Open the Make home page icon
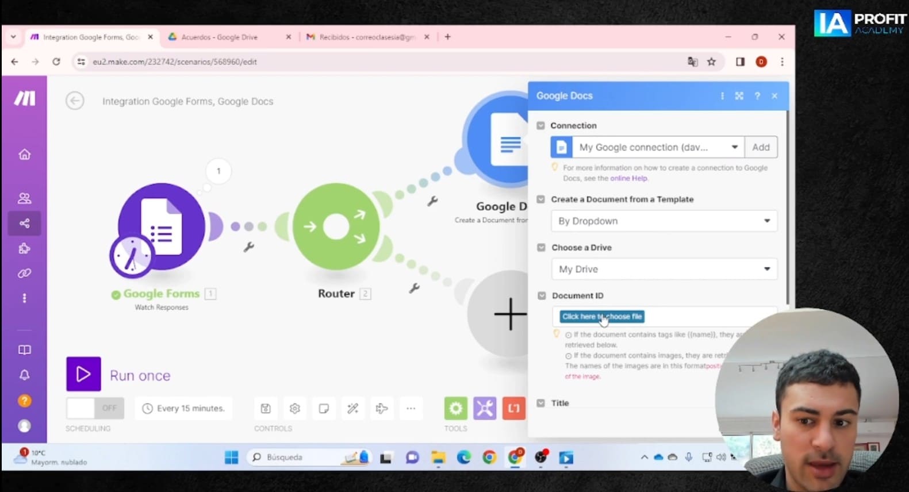Image resolution: width=909 pixels, height=492 pixels. (24, 154)
